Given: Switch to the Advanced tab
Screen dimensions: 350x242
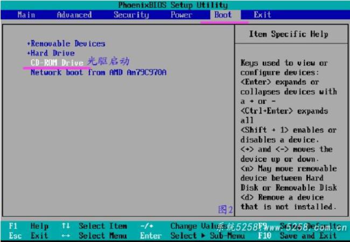Looking at the screenshot, I should [x=74, y=15].
